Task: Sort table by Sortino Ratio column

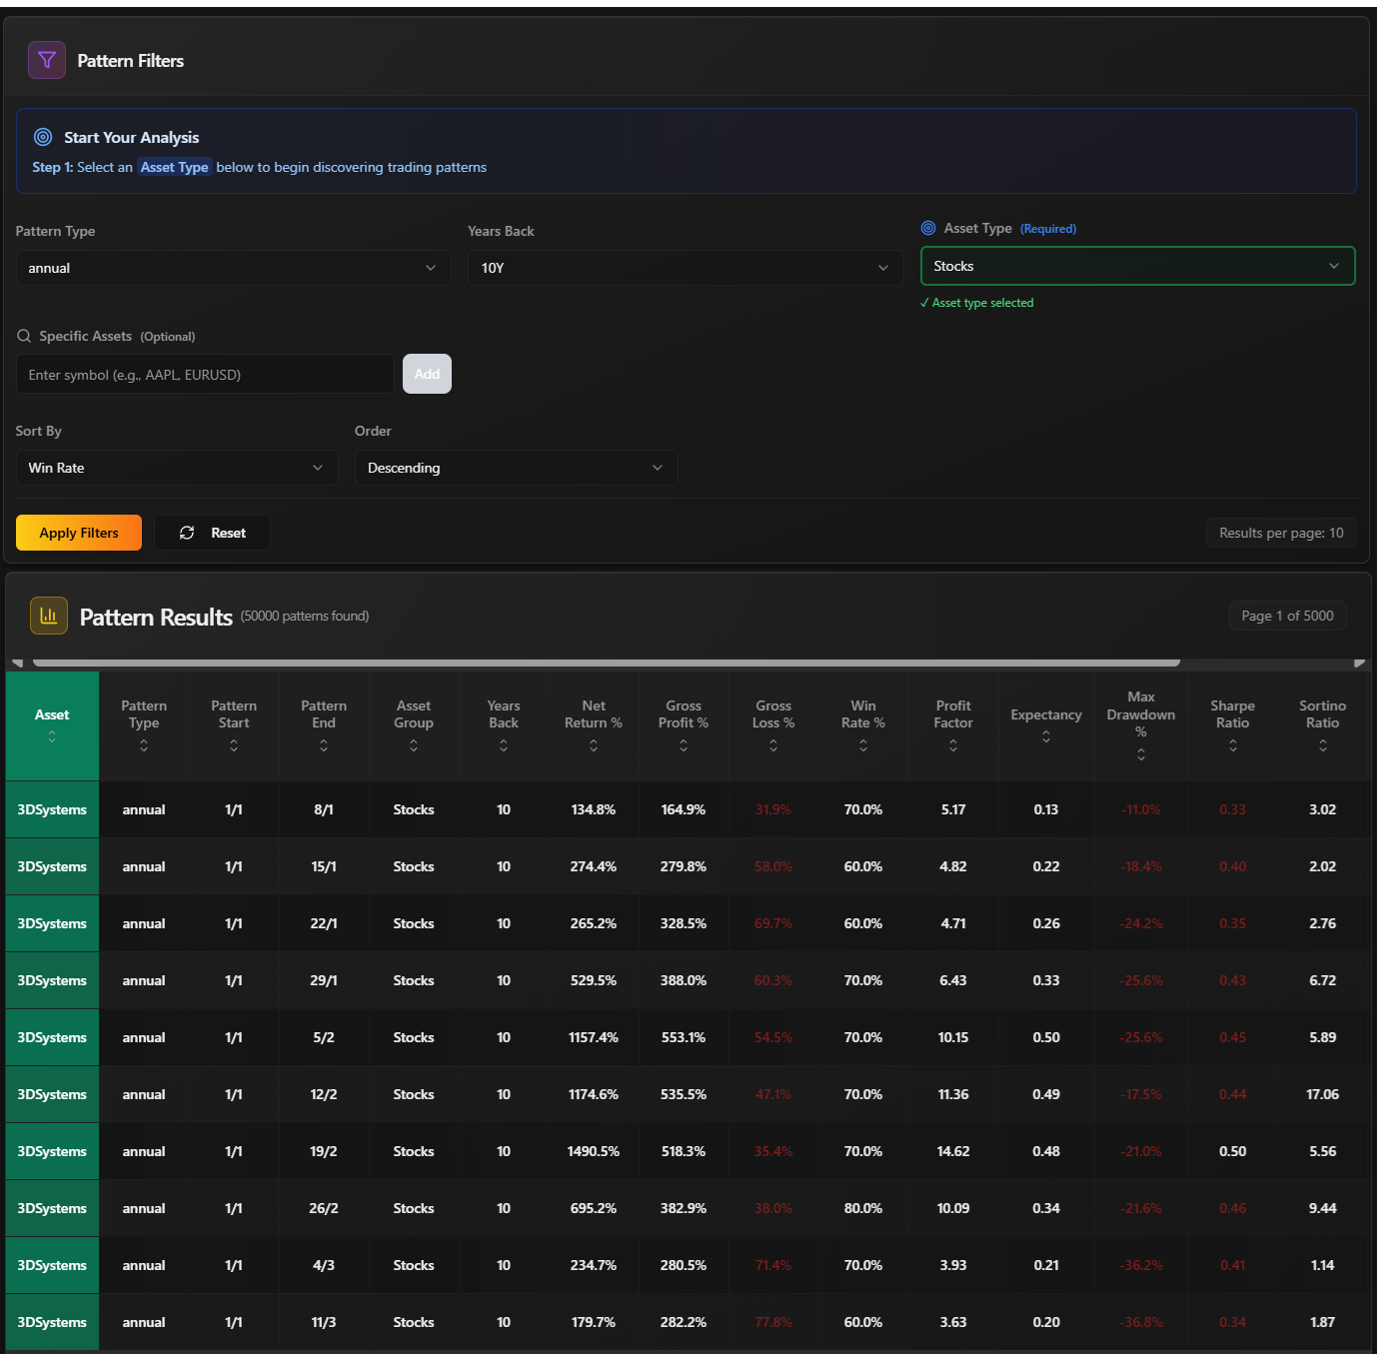Action: click(x=1323, y=745)
